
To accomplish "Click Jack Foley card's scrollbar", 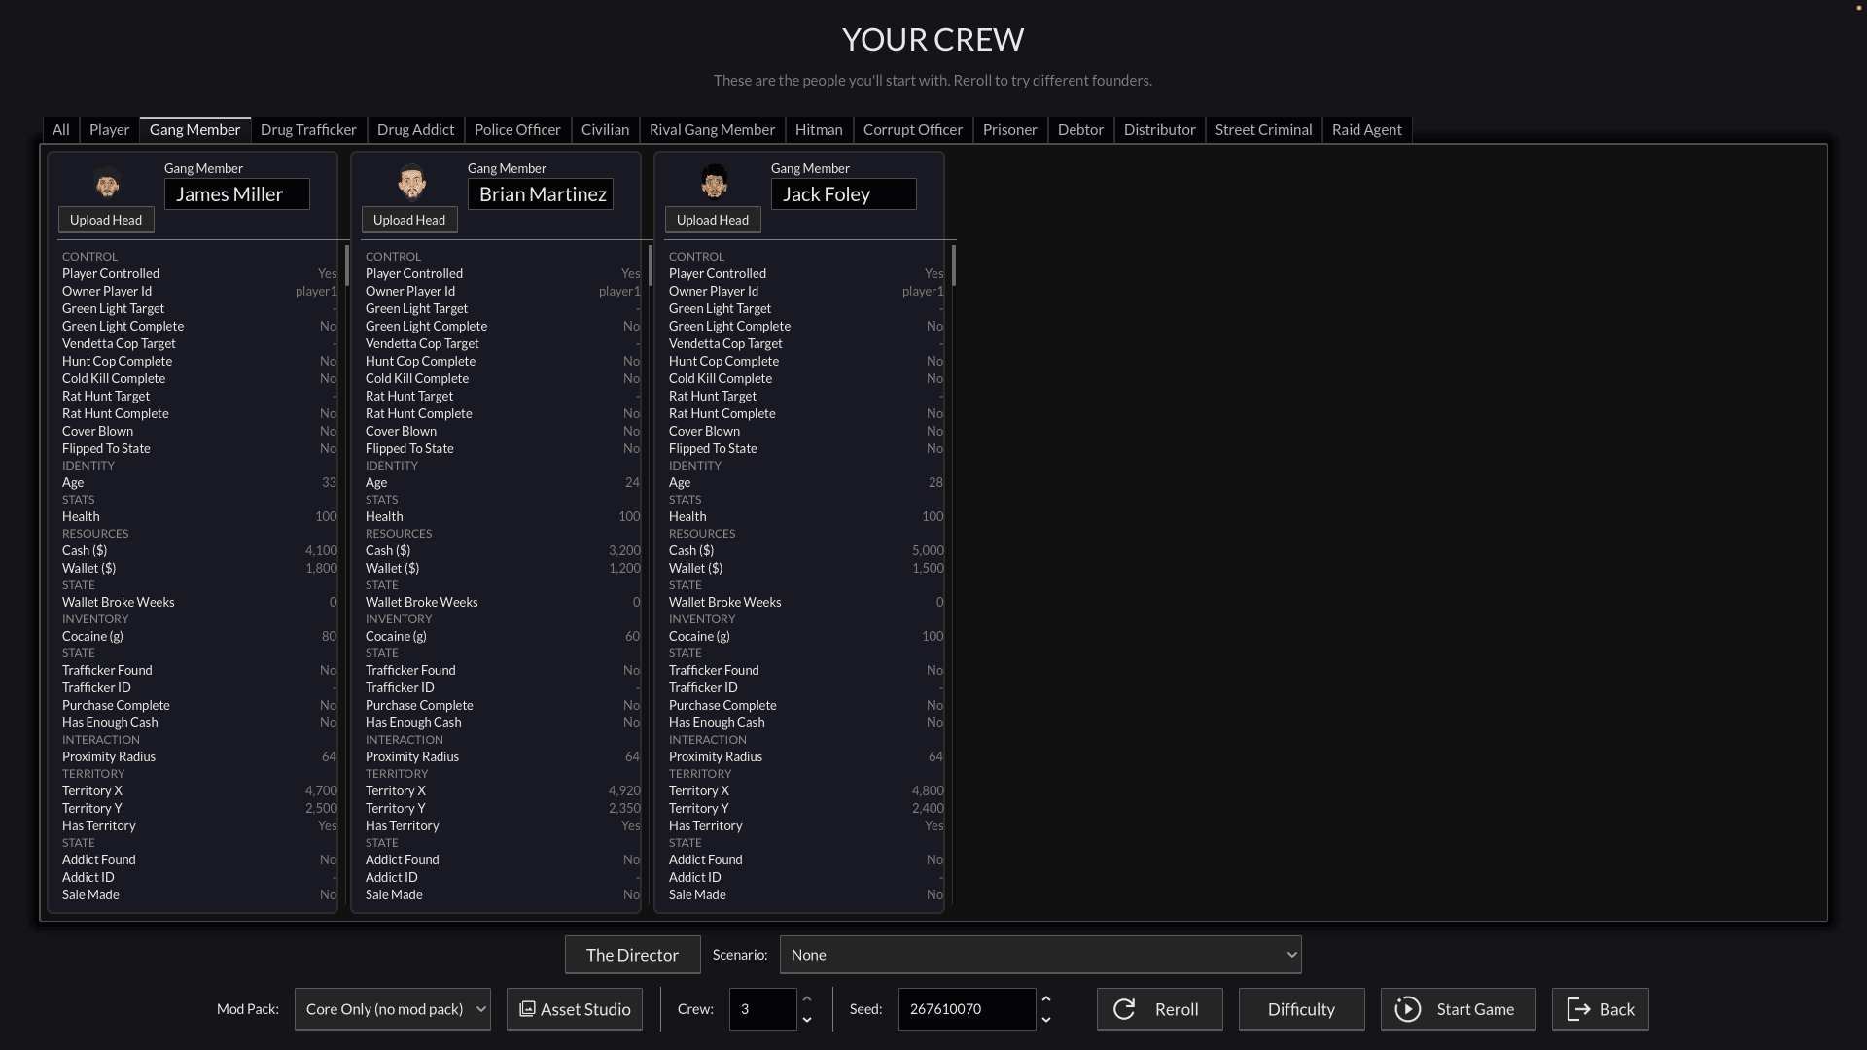I will click(953, 265).
